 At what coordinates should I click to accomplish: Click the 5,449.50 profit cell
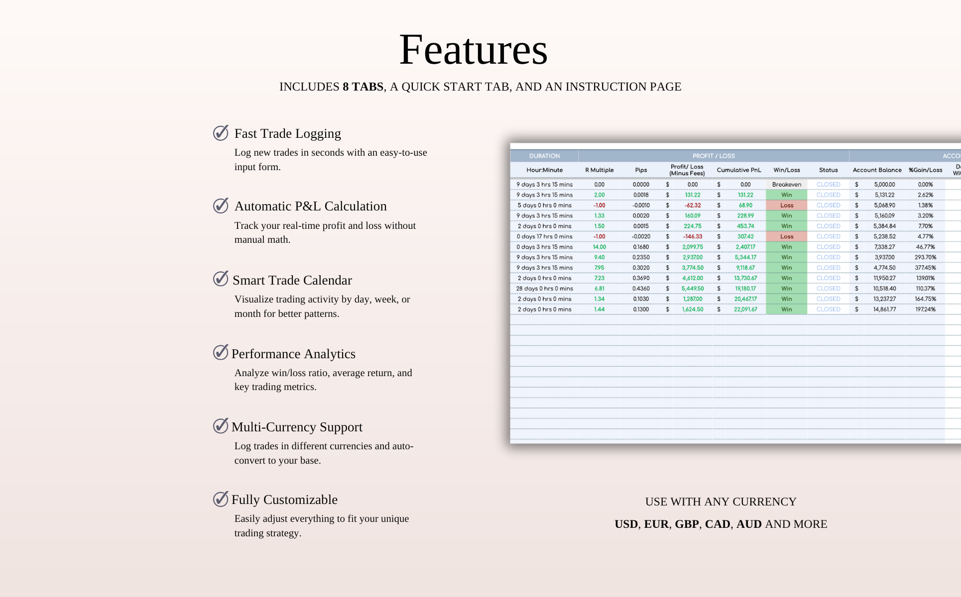click(693, 289)
